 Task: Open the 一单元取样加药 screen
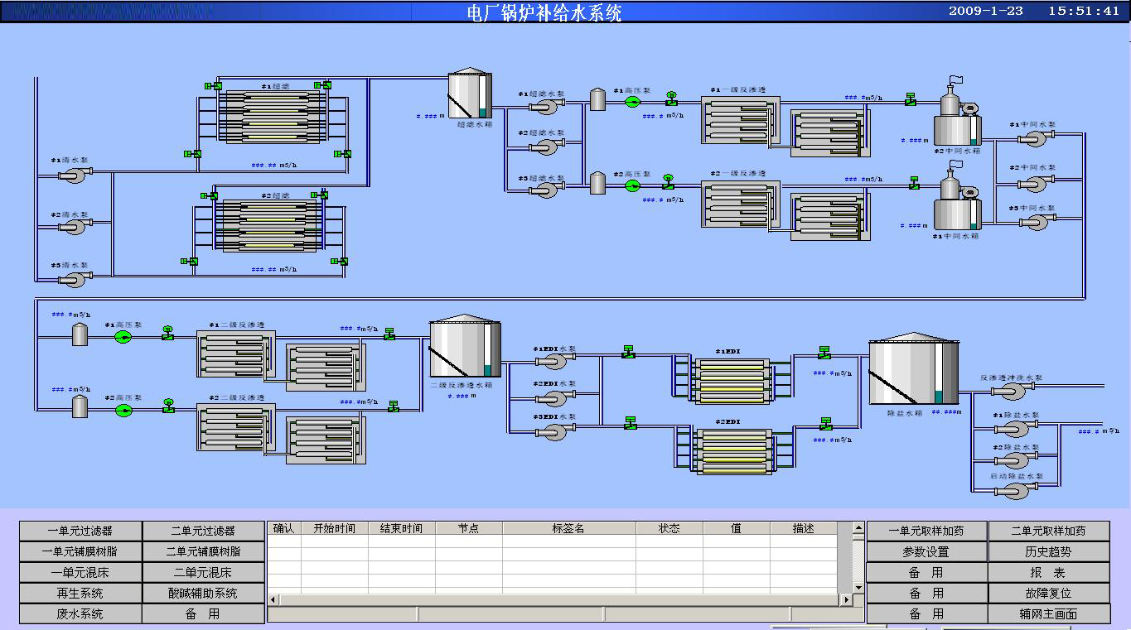point(926,531)
